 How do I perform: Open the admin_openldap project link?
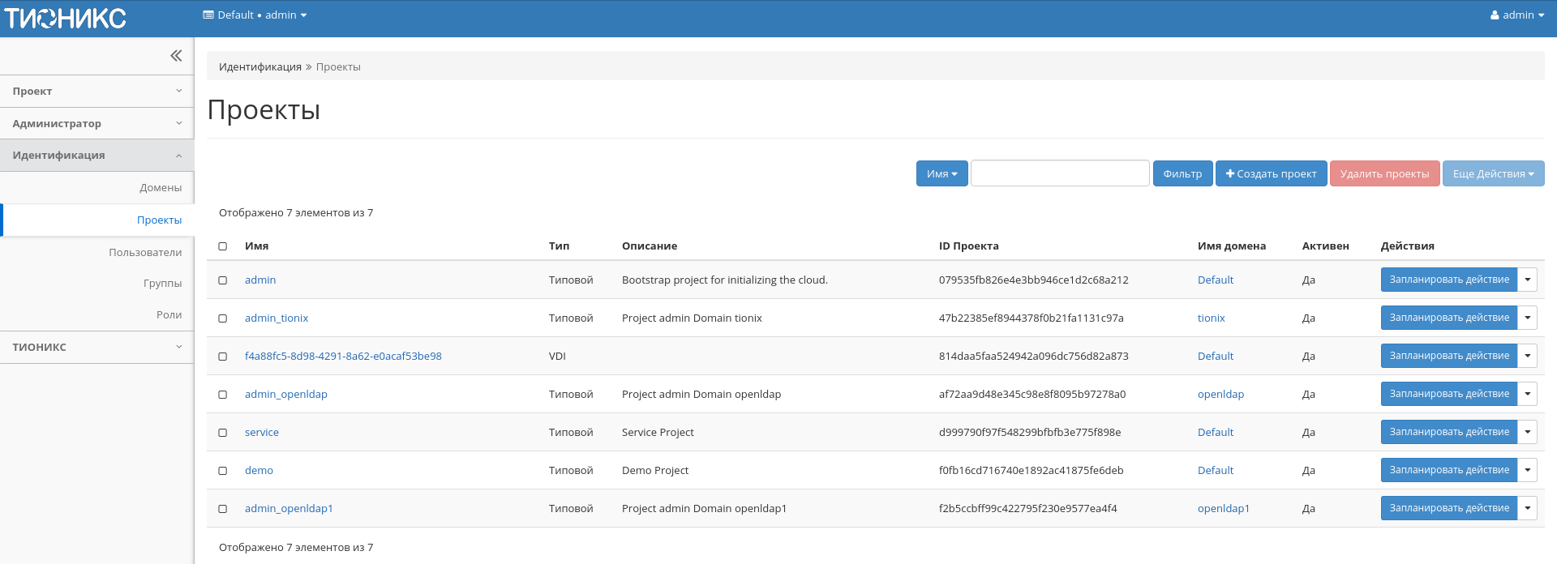tap(285, 395)
